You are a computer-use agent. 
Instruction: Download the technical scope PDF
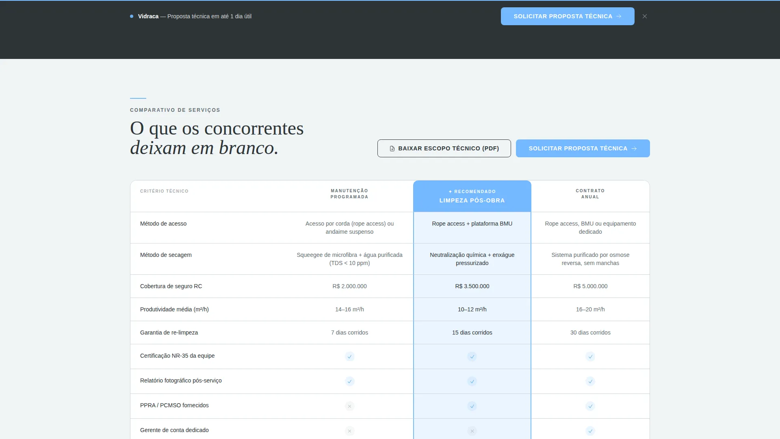[x=444, y=148]
